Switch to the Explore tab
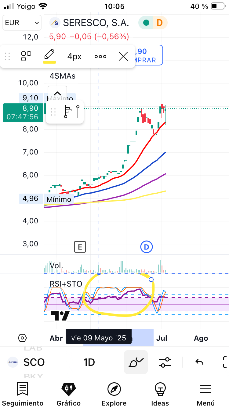 114,394
